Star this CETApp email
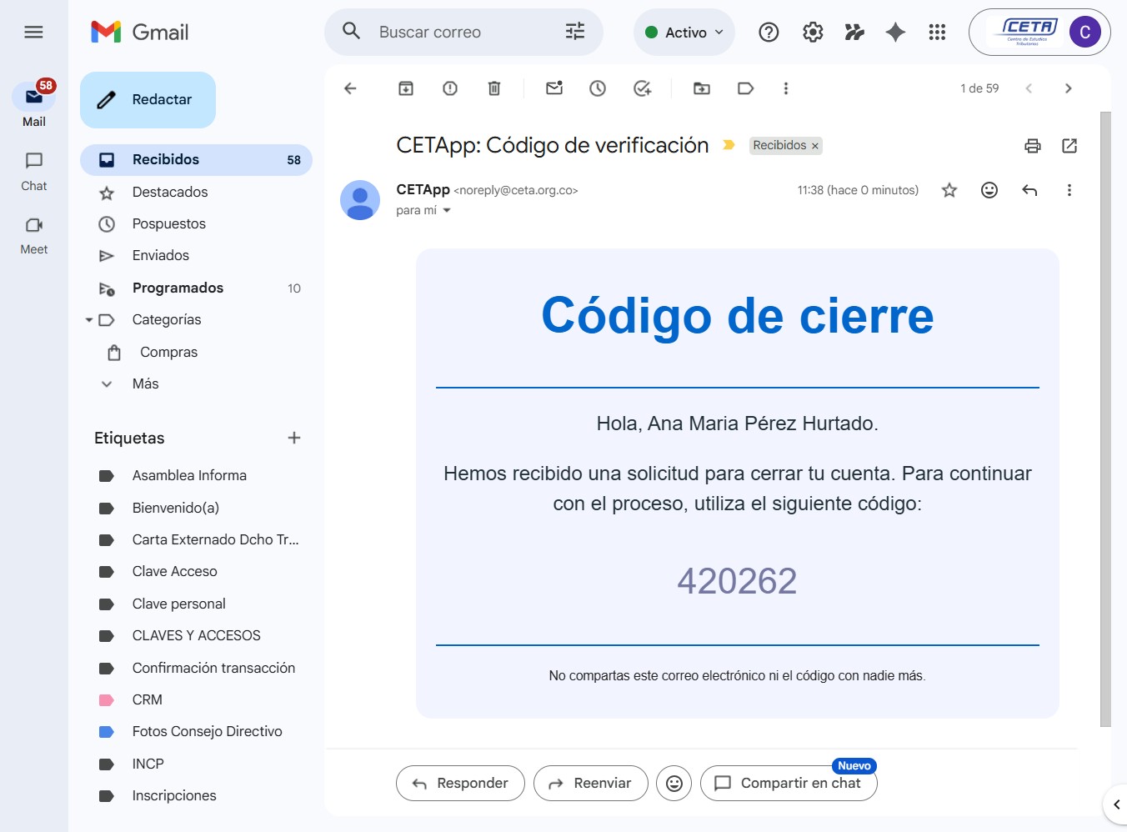1127x832 pixels. click(949, 190)
